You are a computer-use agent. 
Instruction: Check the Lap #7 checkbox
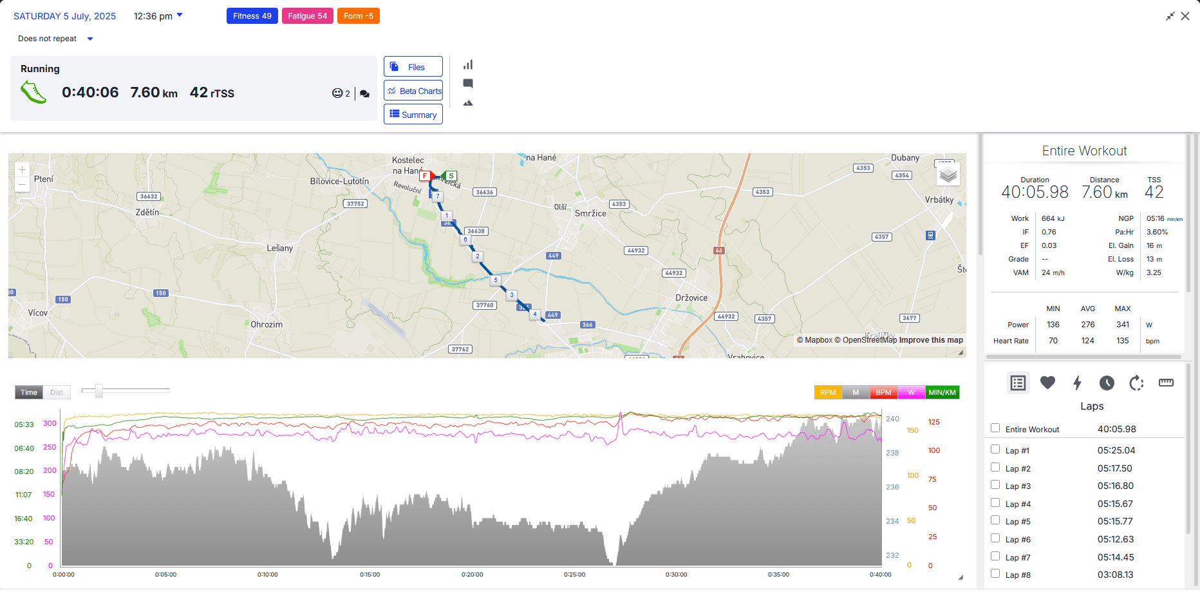click(x=995, y=556)
